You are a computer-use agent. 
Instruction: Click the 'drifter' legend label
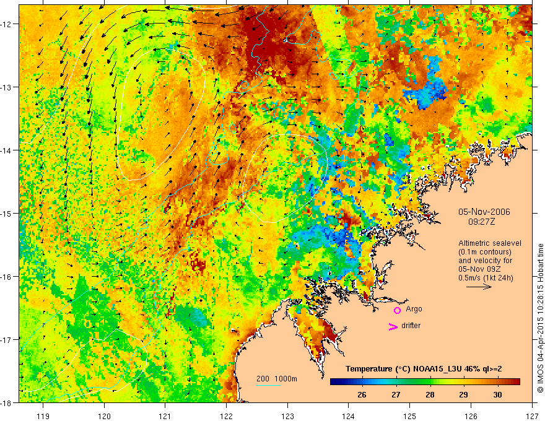coord(411,326)
